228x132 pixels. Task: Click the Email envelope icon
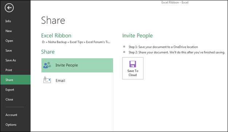click(x=47, y=80)
